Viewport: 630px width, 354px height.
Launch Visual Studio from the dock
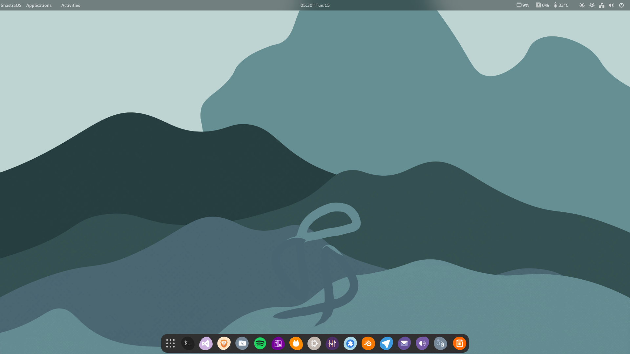(x=206, y=344)
